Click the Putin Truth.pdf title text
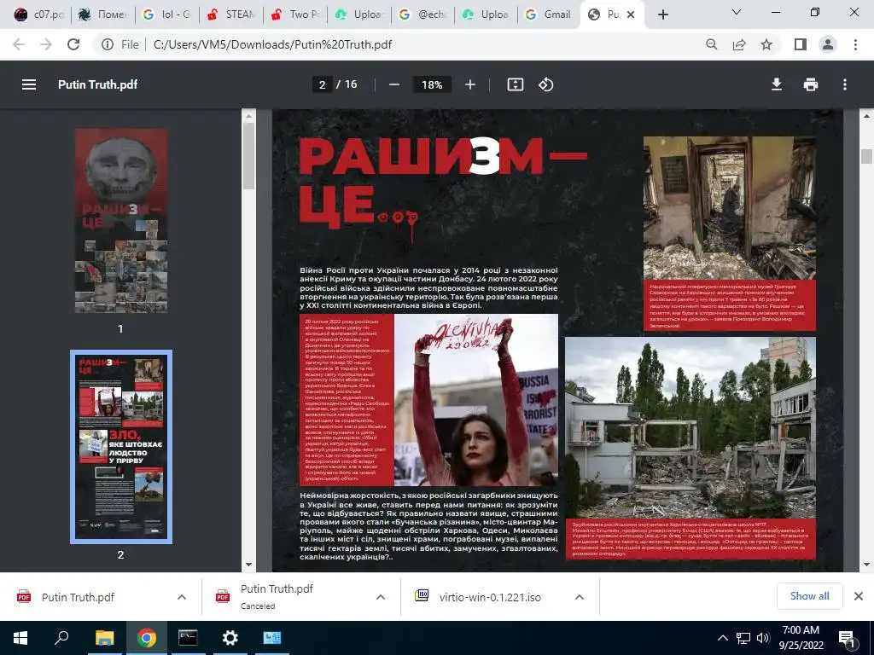This screenshot has height=655, width=874. pos(97,84)
